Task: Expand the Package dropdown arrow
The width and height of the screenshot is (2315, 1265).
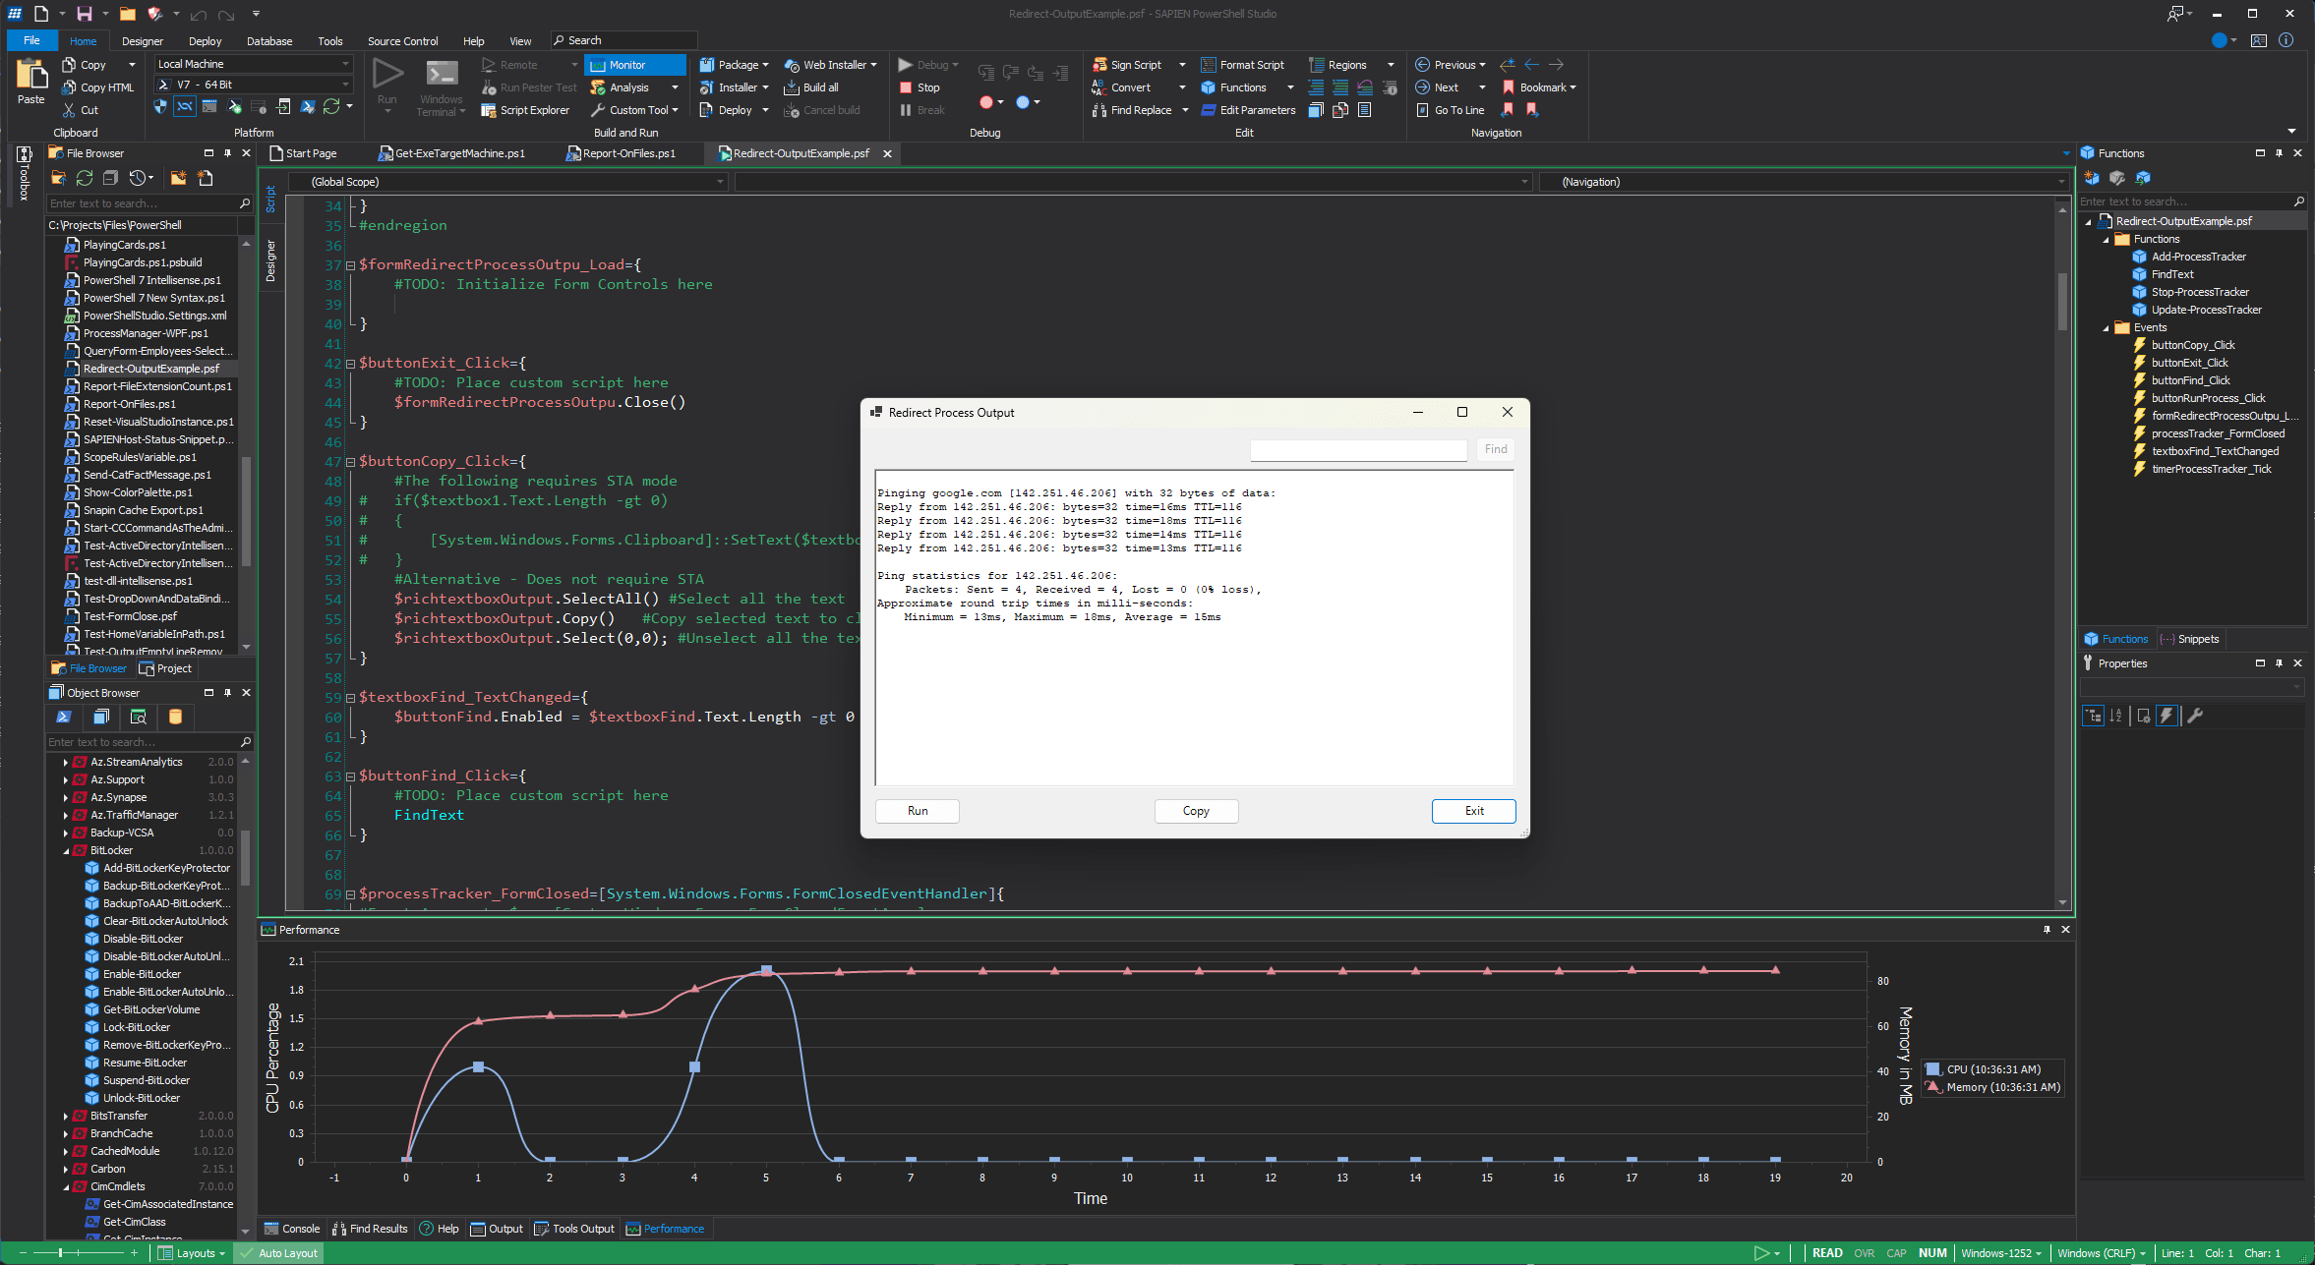Action: tap(765, 65)
